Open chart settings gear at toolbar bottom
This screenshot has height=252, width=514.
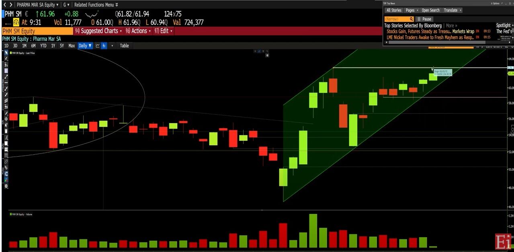(6, 186)
